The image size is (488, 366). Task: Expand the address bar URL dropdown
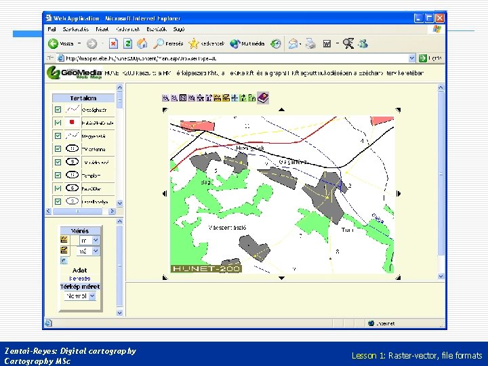pyautogui.click(x=412, y=58)
